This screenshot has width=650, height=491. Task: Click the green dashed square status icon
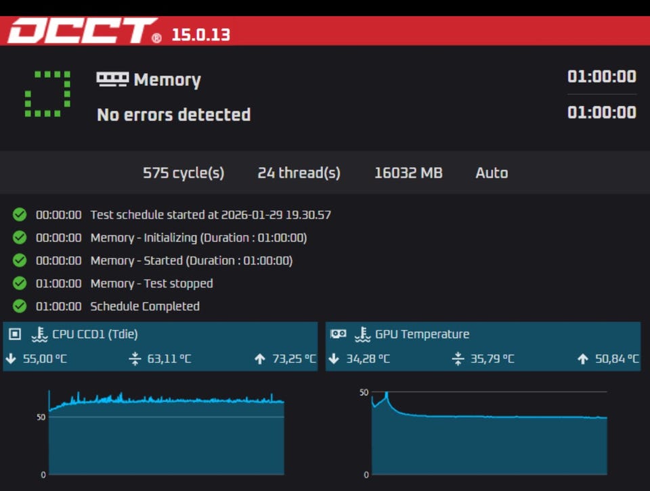pyautogui.click(x=47, y=93)
